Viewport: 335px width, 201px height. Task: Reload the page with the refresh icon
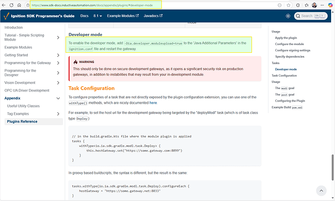pyautogui.click(x=12, y=5)
